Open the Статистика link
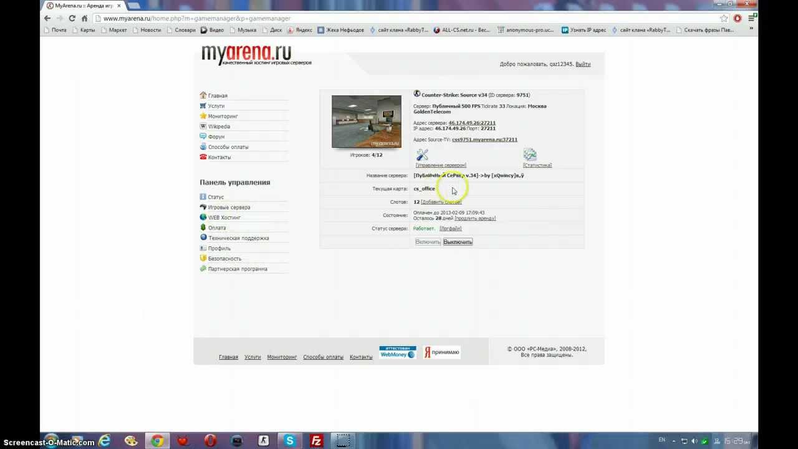The width and height of the screenshot is (798, 449). pos(537,165)
